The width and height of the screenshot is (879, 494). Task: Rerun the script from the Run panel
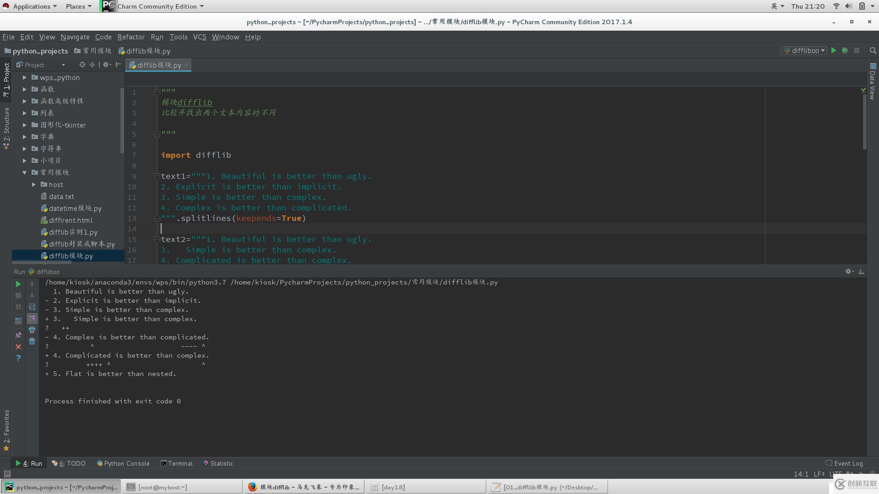click(x=18, y=284)
